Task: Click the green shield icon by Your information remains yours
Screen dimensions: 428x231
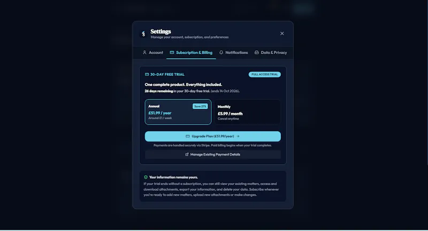Action: point(146,178)
